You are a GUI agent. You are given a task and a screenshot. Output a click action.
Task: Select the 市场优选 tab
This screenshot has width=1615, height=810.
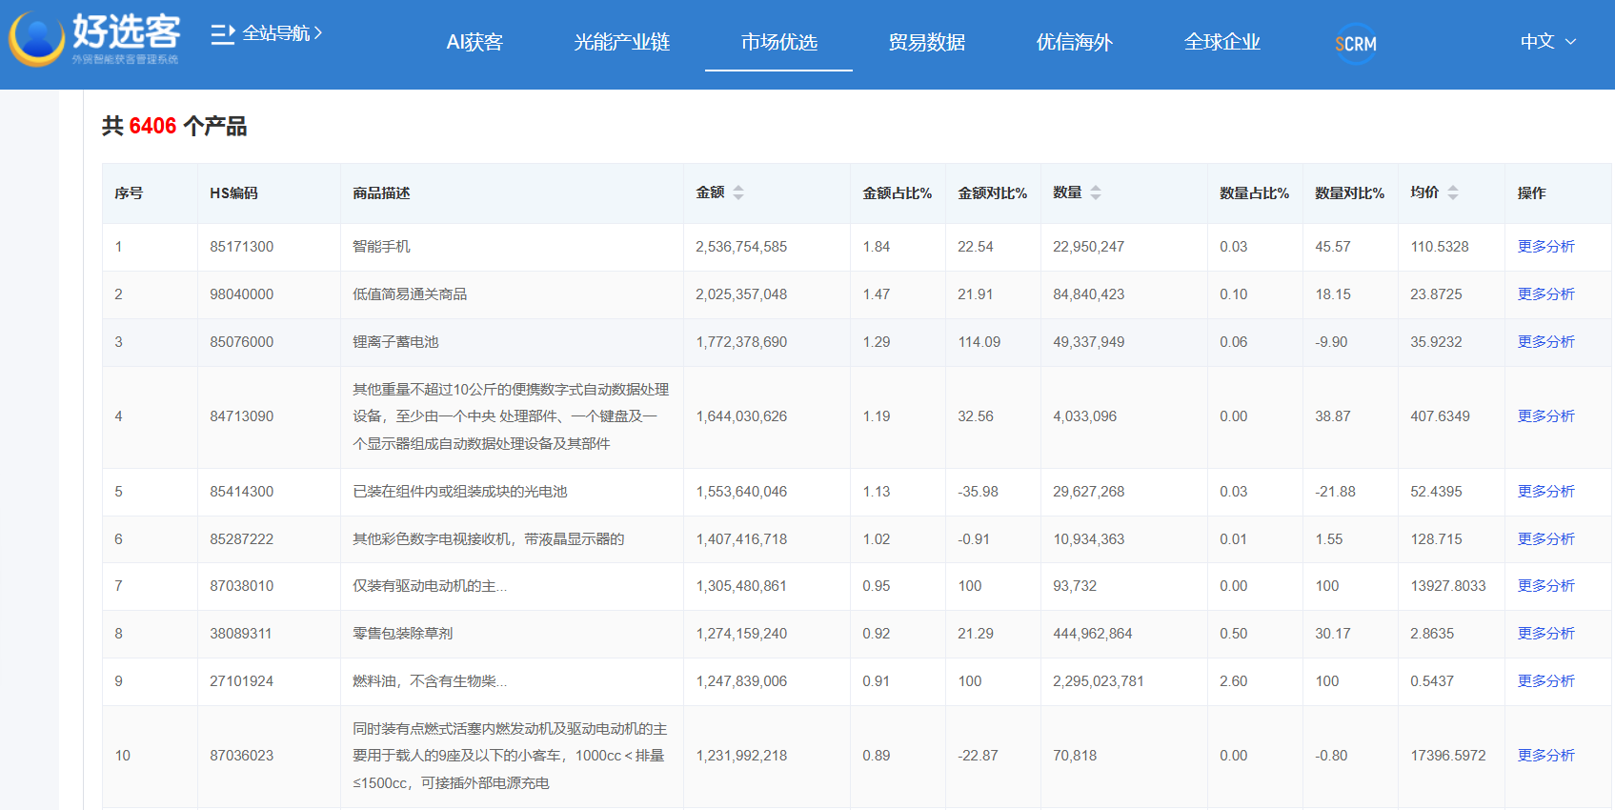(x=779, y=43)
